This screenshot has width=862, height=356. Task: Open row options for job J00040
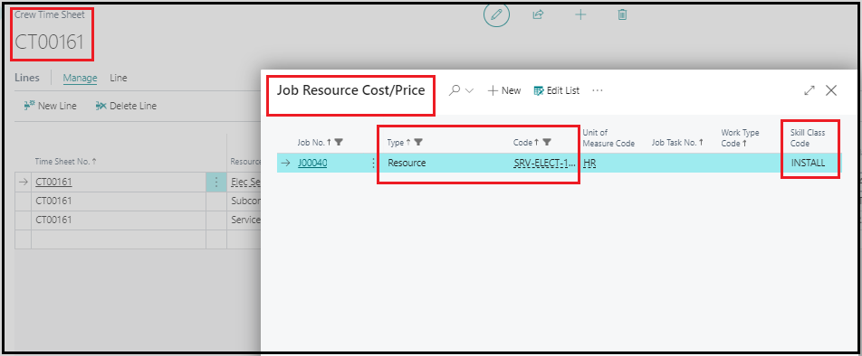coord(374,163)
